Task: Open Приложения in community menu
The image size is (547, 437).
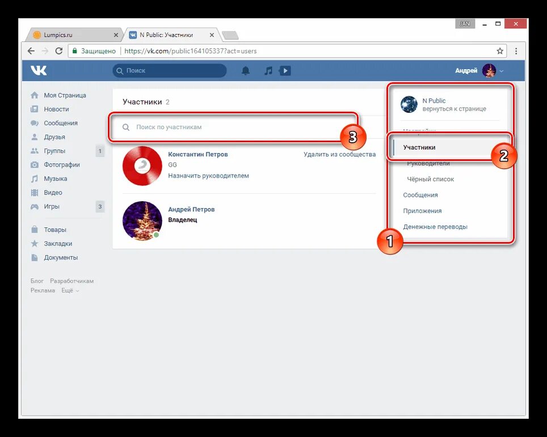Action: click(422, 211)
